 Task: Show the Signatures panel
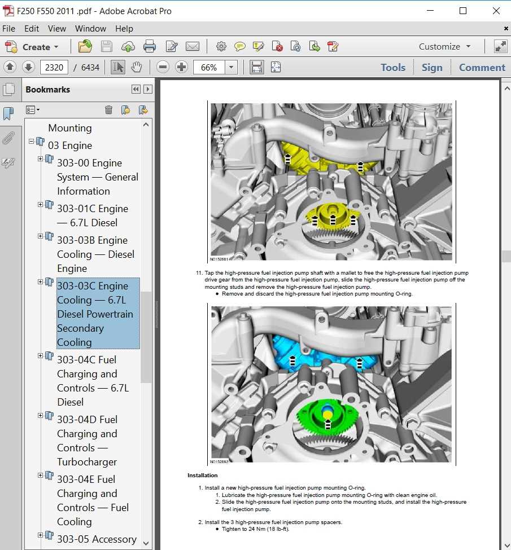click(8, 162)
